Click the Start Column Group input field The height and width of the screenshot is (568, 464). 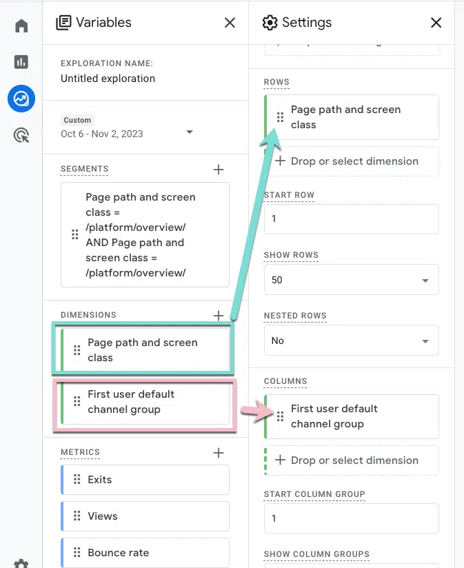click(352, 518)
